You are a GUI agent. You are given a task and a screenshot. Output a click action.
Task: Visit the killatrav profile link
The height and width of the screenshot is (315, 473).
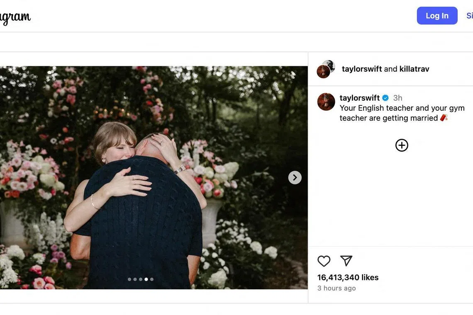pyautogui.click(x=414, y=69)
